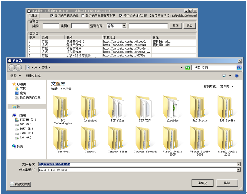Screen dimensions: 247x194
Task: Open address bar history dropdown
Action: click(181, 68)
